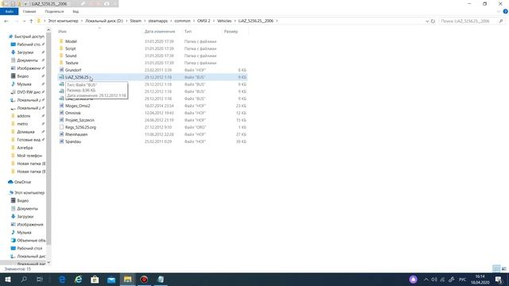Open help via the blue question icon
Viewport: 509px width, 286px height.
506,11
